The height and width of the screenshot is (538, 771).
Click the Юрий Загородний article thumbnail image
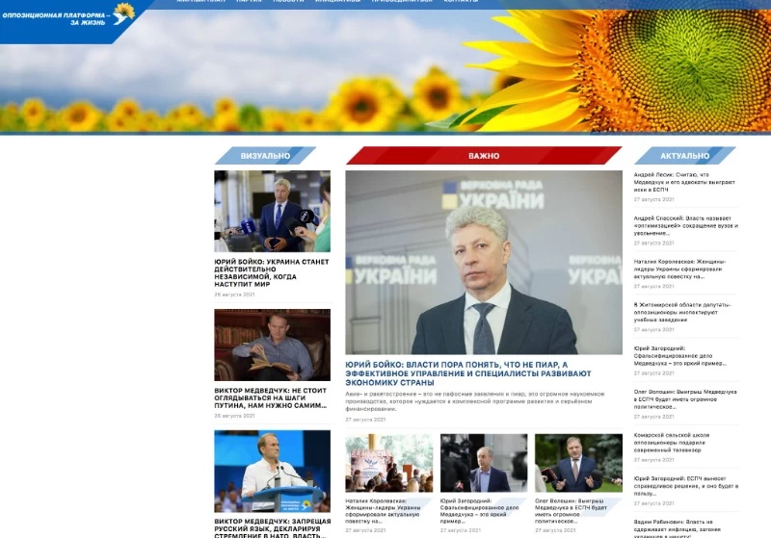(483, 463)
